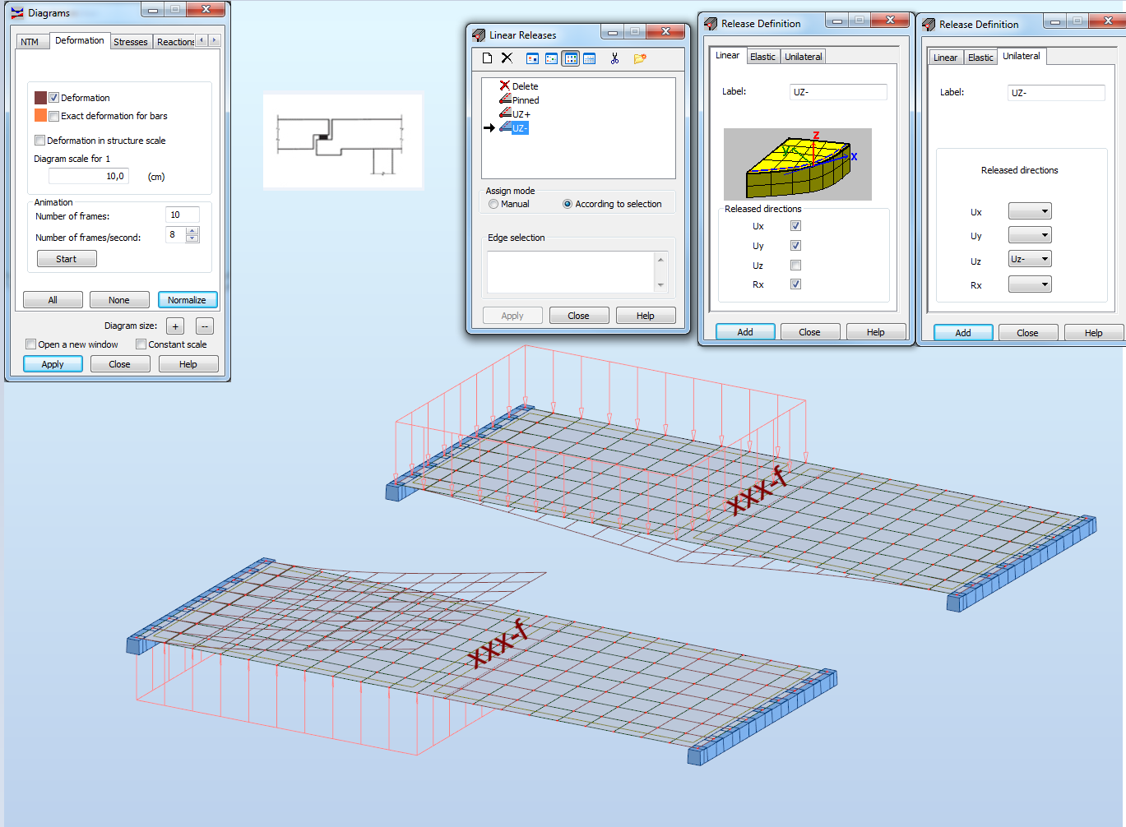Uncheck the Uy released direction
Screen dimensions: 1126x827
coord(795,245)
